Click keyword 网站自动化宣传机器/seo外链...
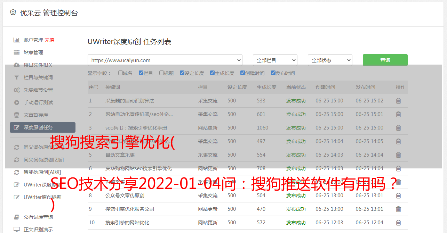This screenshot has width=447, height=233. pos(139,114)
